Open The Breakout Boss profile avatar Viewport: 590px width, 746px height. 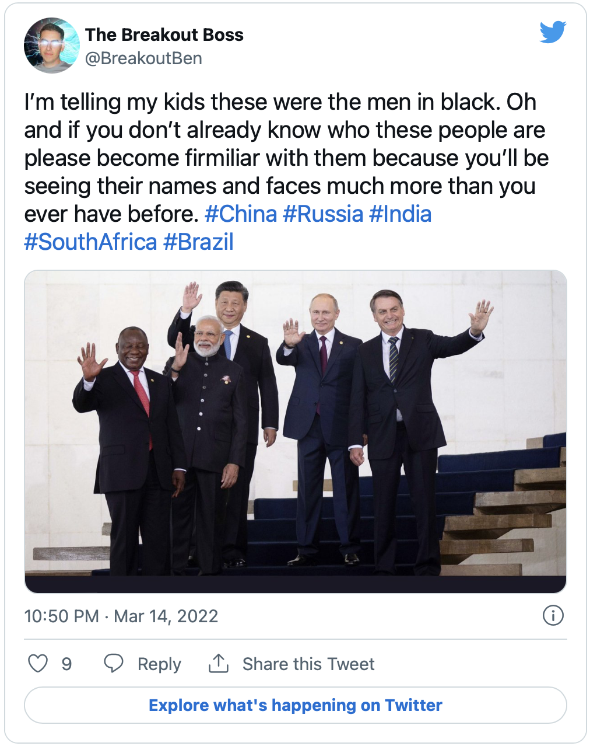pyautogui.click(x=51, y=45)
